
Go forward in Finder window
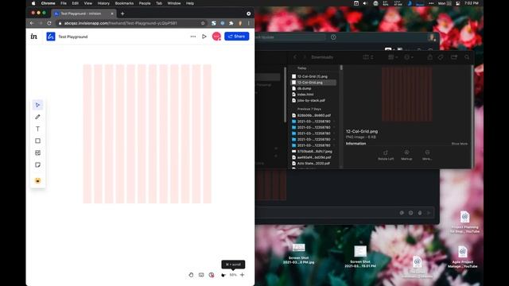[305, 57]
